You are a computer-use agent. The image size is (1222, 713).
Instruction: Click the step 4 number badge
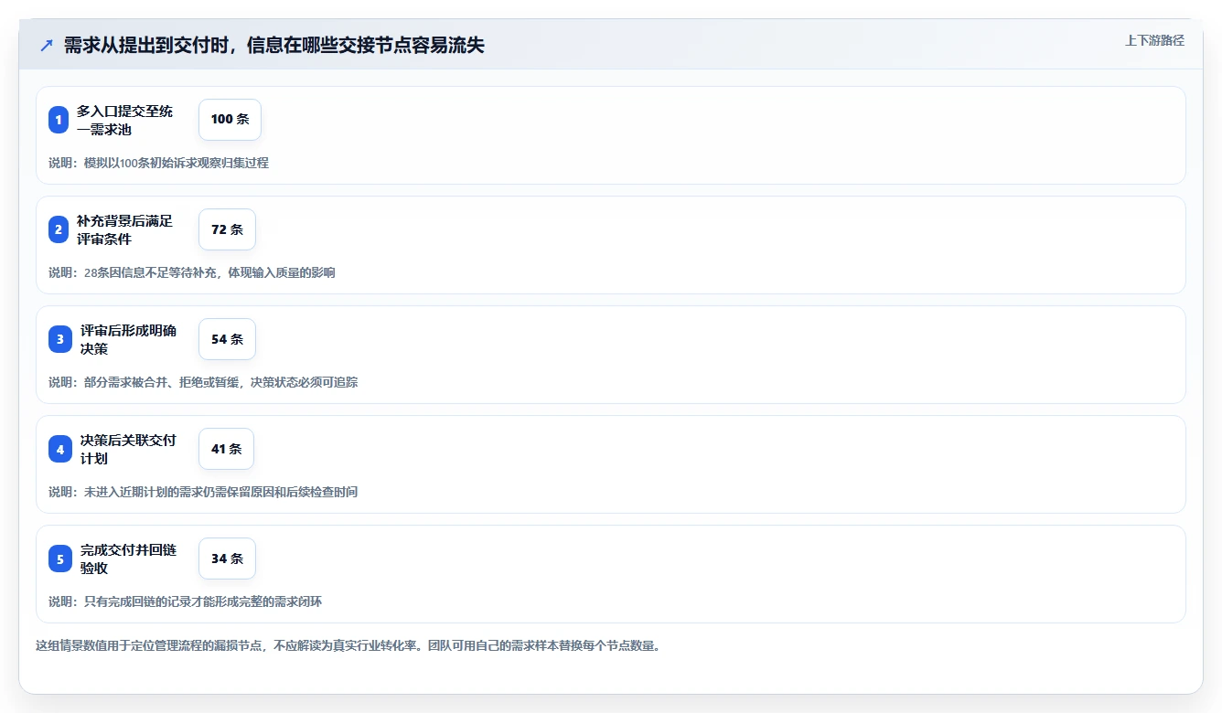(60, 449)
